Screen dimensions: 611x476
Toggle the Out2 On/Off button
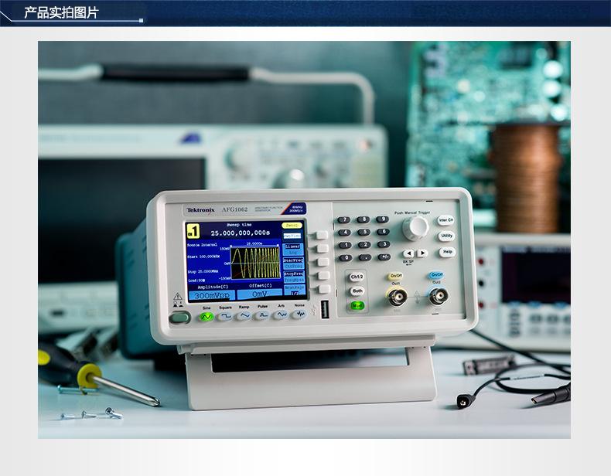(x=437, y=275)
